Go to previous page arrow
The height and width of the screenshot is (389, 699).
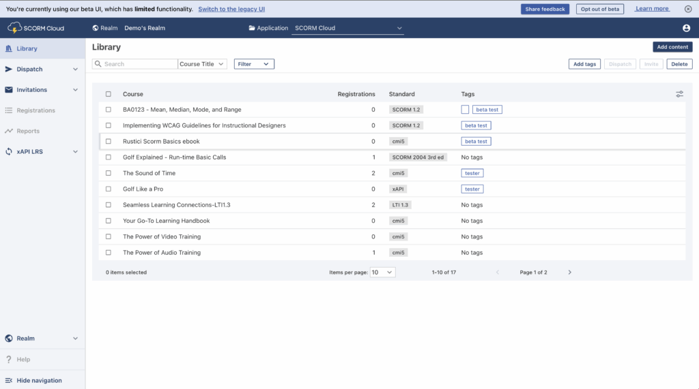click(x=498, y=273)
